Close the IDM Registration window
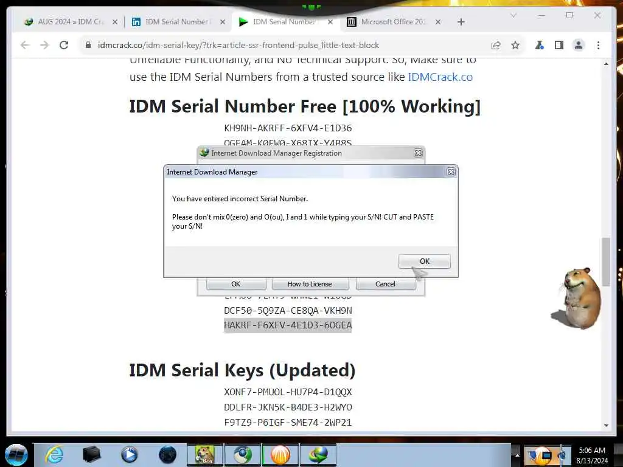Screen dimensions: 623x467 (418, 153)
